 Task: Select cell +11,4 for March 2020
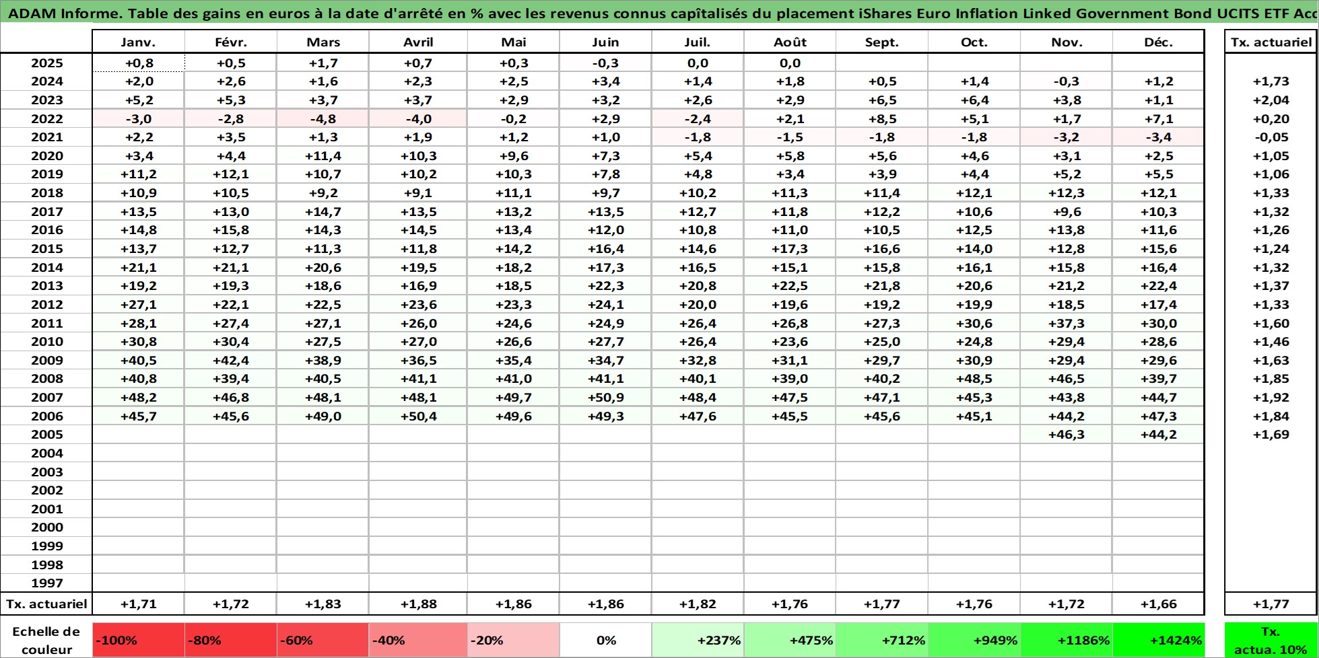click(x=323, y=156)
